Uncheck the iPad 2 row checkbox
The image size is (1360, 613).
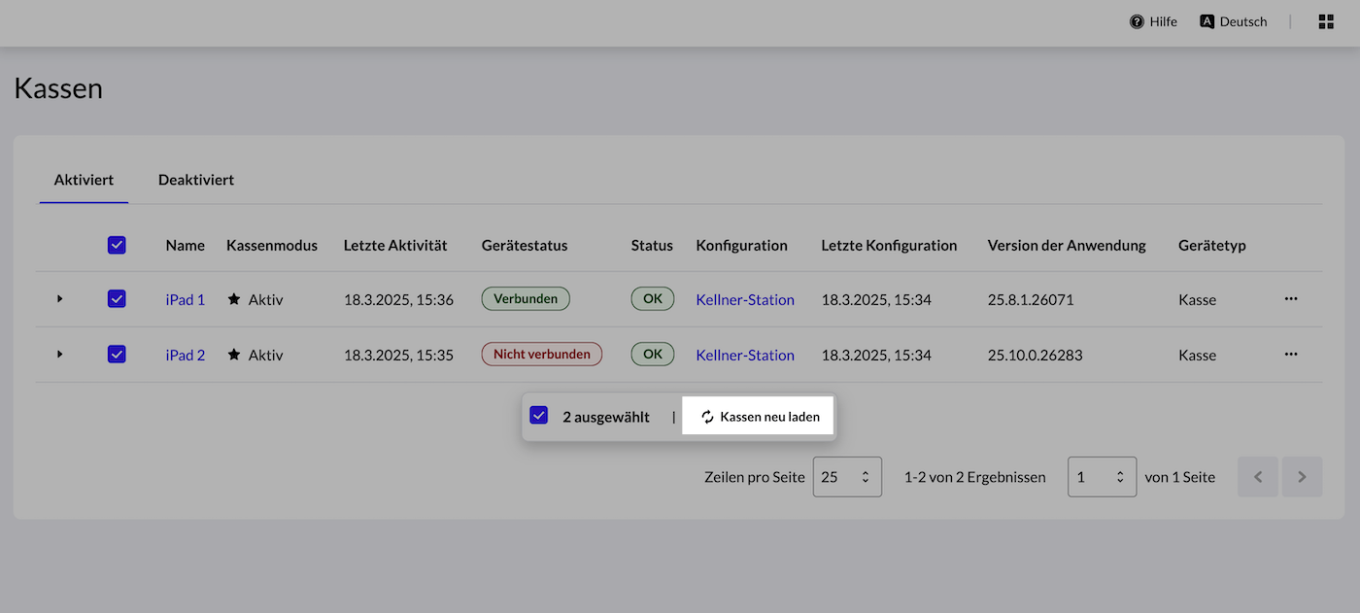pos(117,355)
